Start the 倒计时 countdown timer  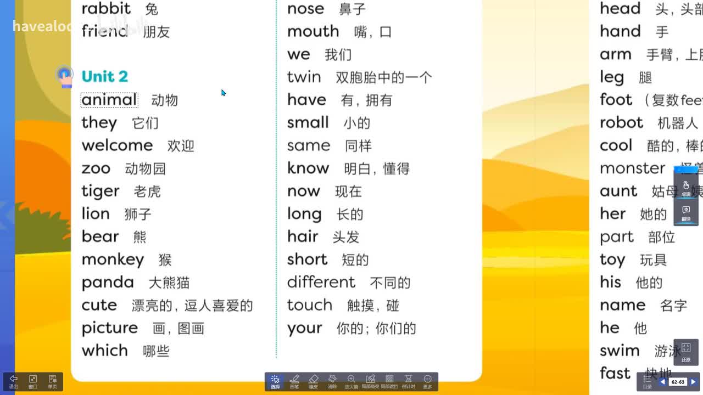click(x=408, y=381)
